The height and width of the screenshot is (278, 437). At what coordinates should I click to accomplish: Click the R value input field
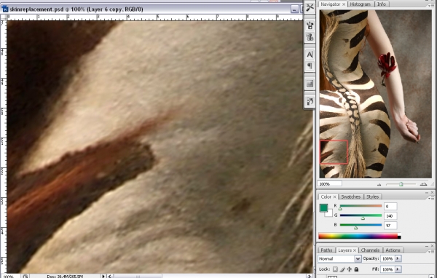pyautogui.click(x=390, y=207)
